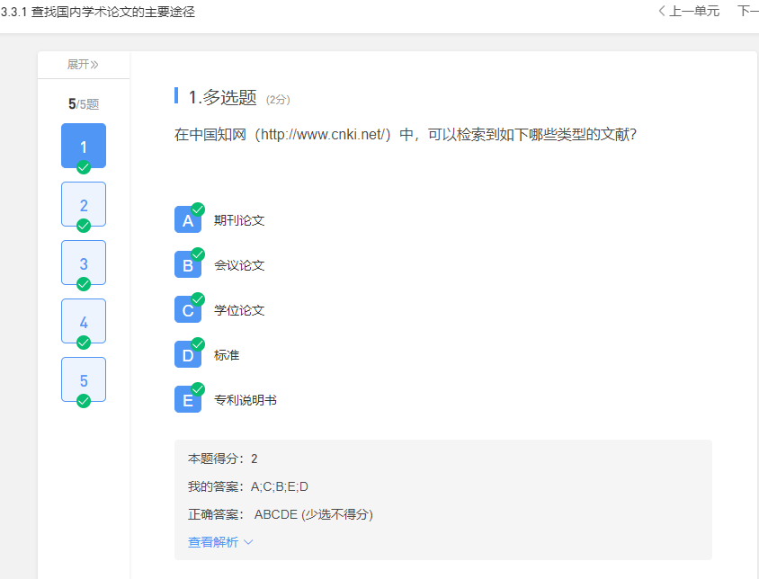
Task: Toggle the checkmark under question 3
Action: tap(84, 284)
